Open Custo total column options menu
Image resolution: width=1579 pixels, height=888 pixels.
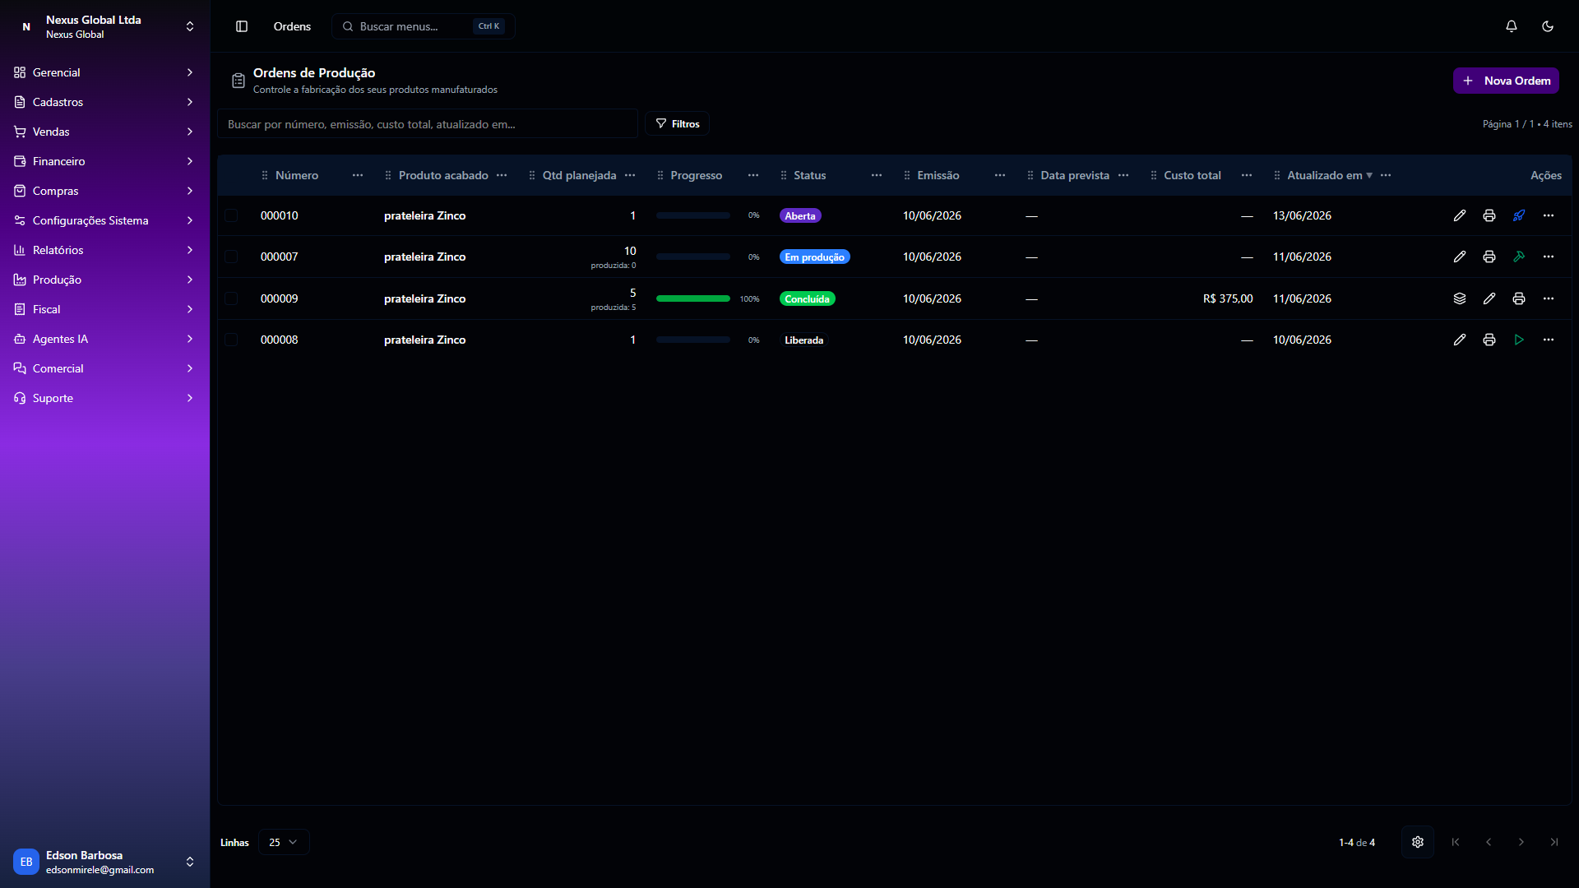point(1247,175)
